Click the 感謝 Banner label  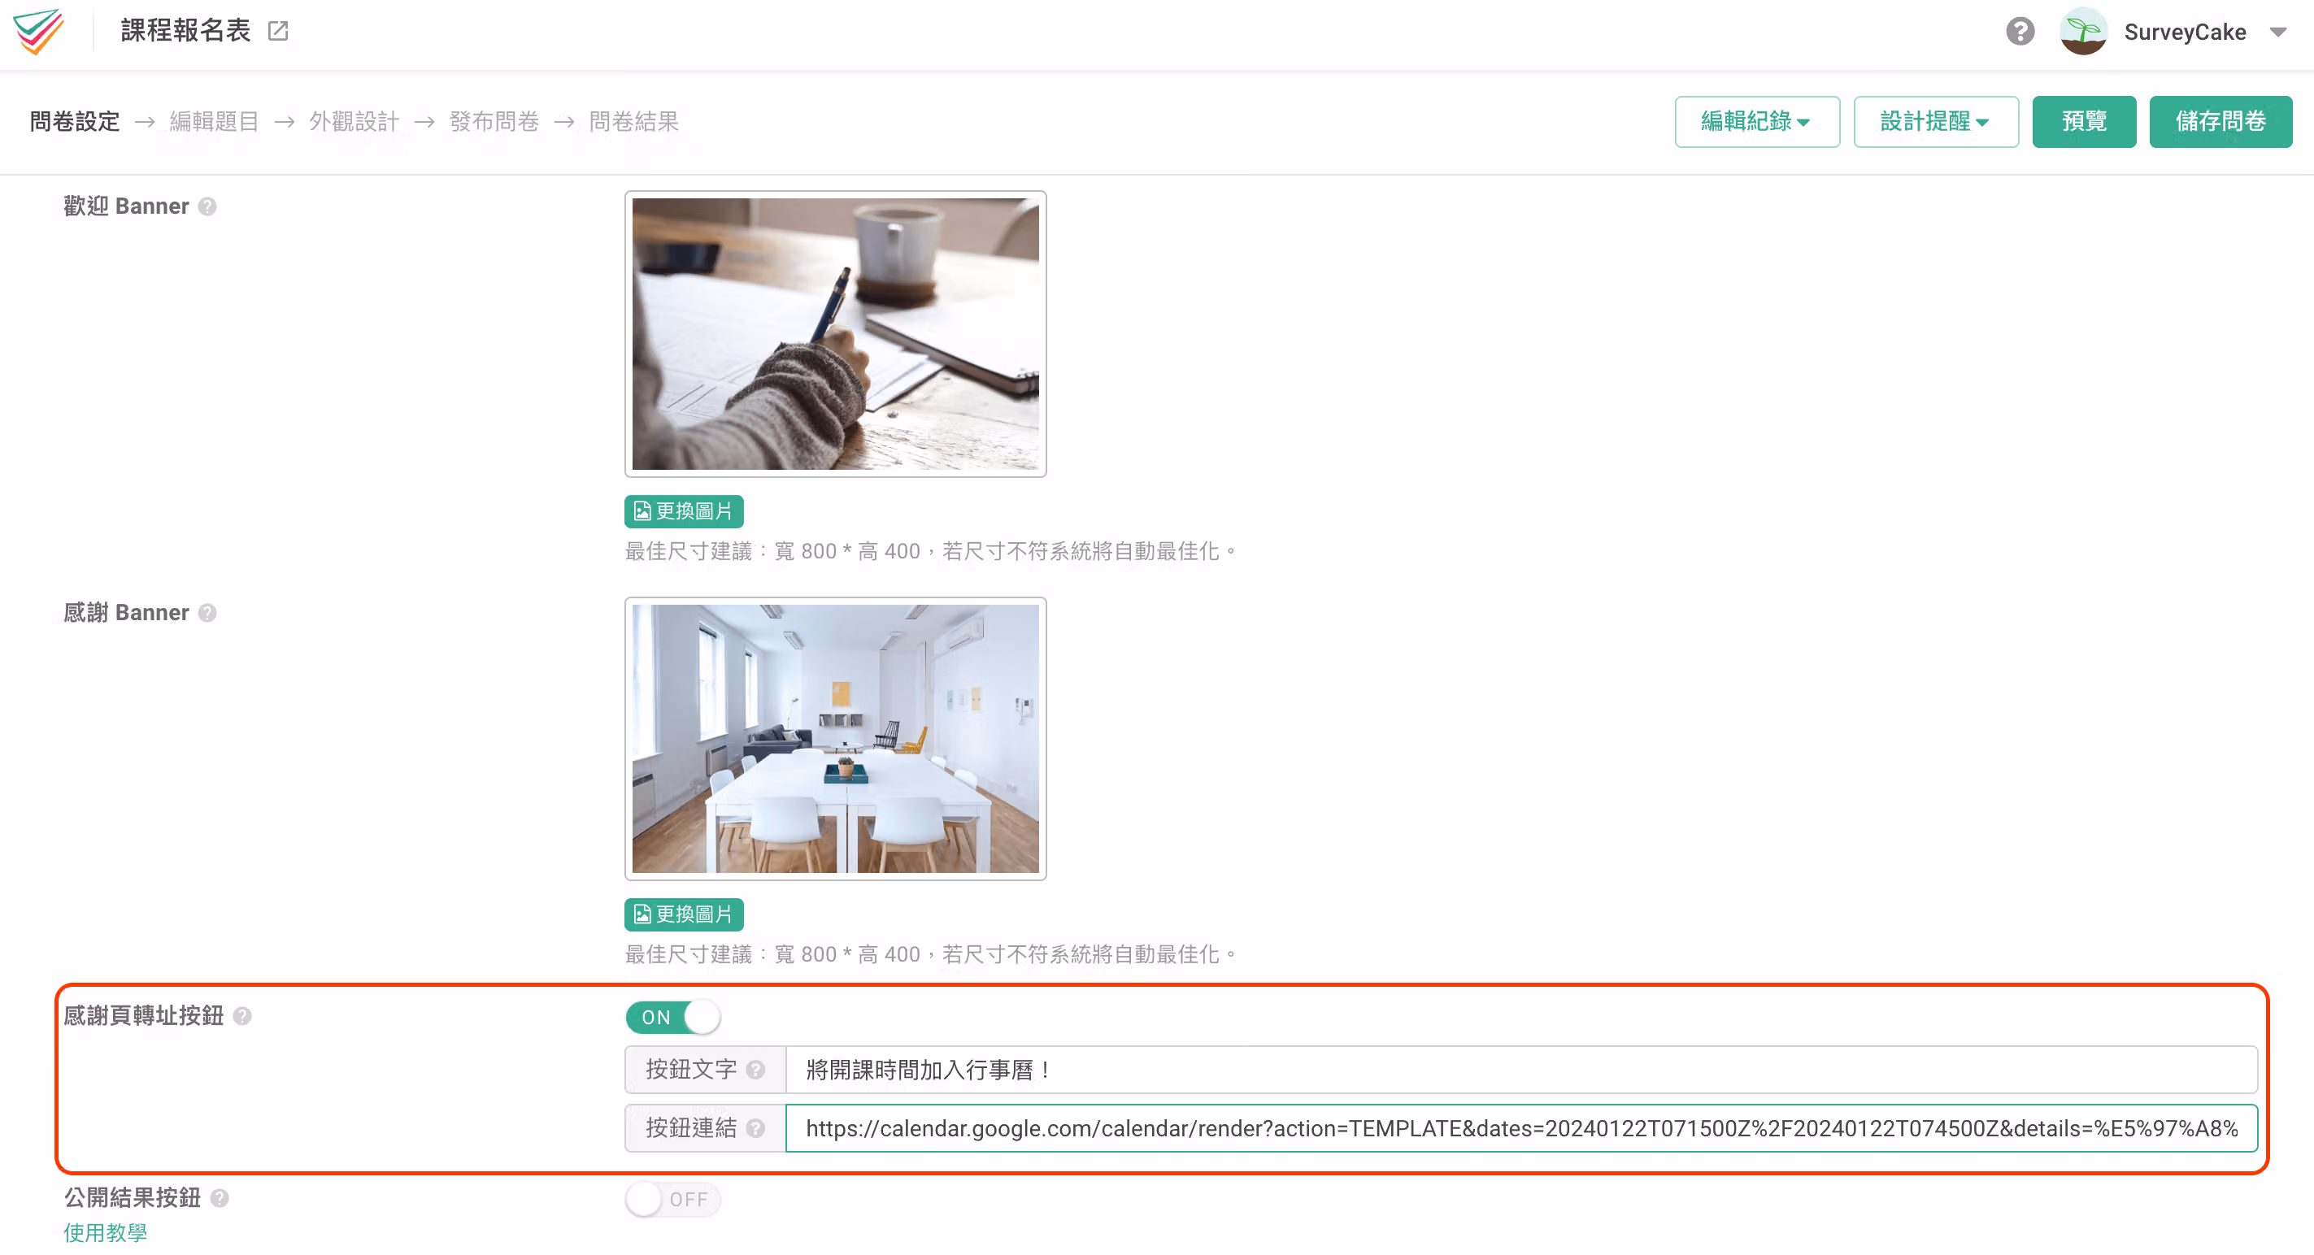pos(126,612)
